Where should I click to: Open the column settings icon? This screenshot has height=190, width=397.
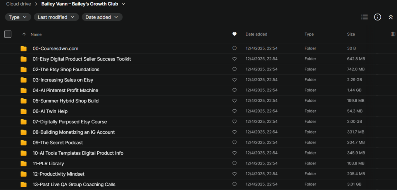click(x=393, y=34)
